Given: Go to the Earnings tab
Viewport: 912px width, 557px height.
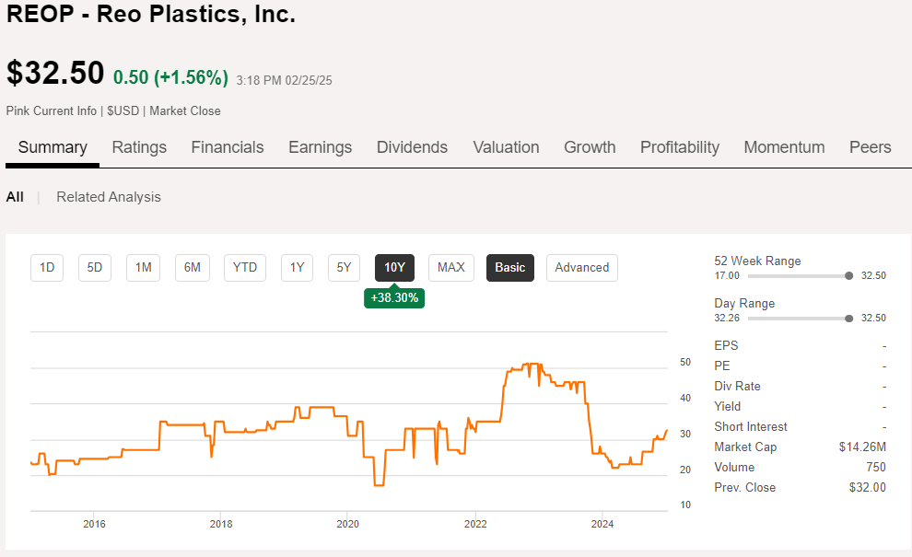Looking at the screenshot, I should click(x=321, y=147).
